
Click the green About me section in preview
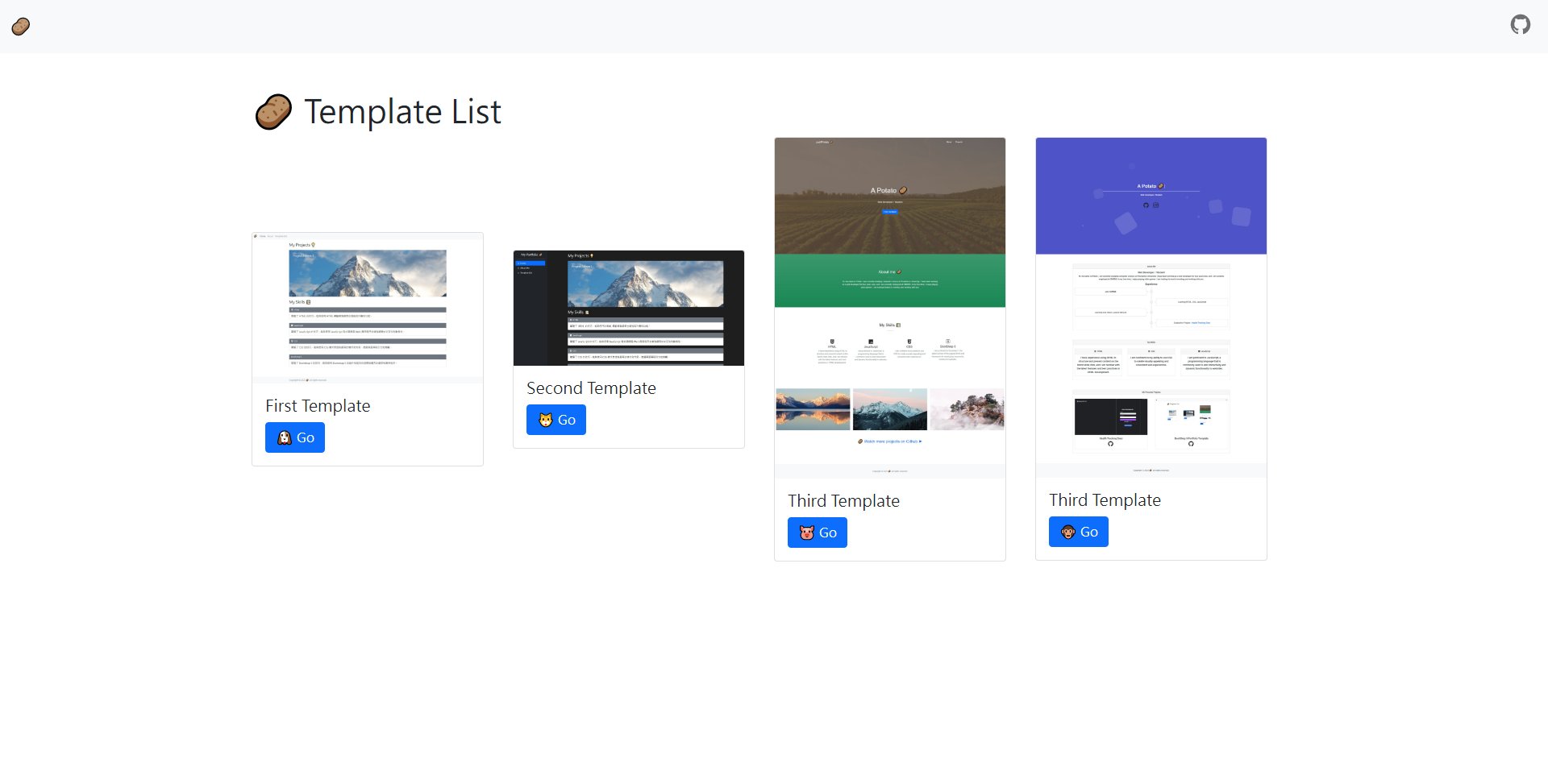point(889,280)
